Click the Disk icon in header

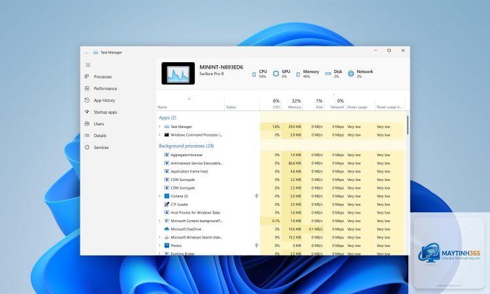coord(328,74)
